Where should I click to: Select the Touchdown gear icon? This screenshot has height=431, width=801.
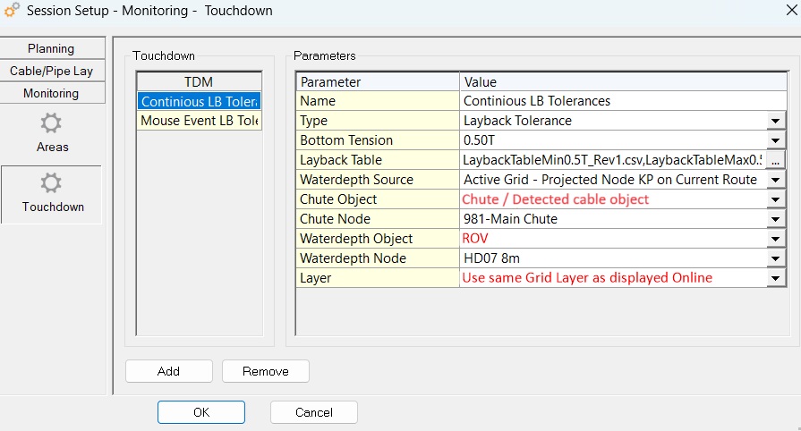tap(52, 183)
